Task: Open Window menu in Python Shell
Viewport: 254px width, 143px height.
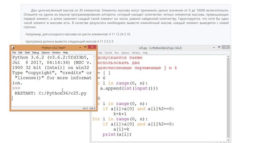Action: click(x=56, y=52)
